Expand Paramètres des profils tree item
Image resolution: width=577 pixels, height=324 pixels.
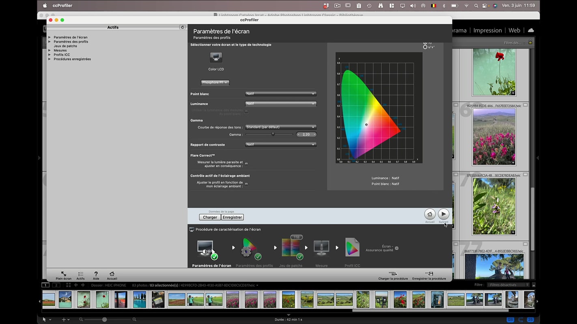point(50,42)
